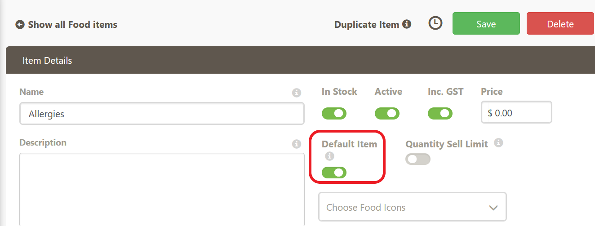Switch off the Inc. GST toggle

(x=440, y=113)
